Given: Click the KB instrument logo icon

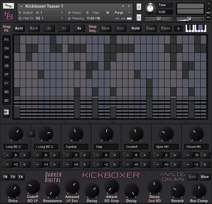Looking at the screenshot, I should pos(8,15).
